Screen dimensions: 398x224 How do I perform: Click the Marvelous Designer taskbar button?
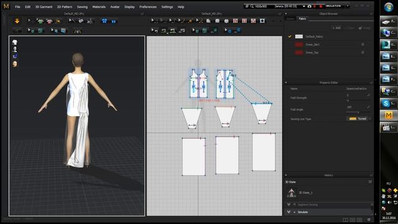tap(388, 115)
